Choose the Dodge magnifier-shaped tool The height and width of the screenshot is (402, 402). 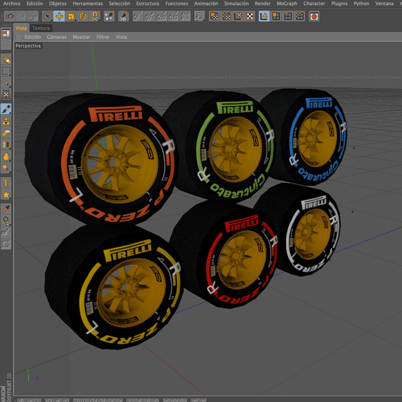(x=6, y=168)
